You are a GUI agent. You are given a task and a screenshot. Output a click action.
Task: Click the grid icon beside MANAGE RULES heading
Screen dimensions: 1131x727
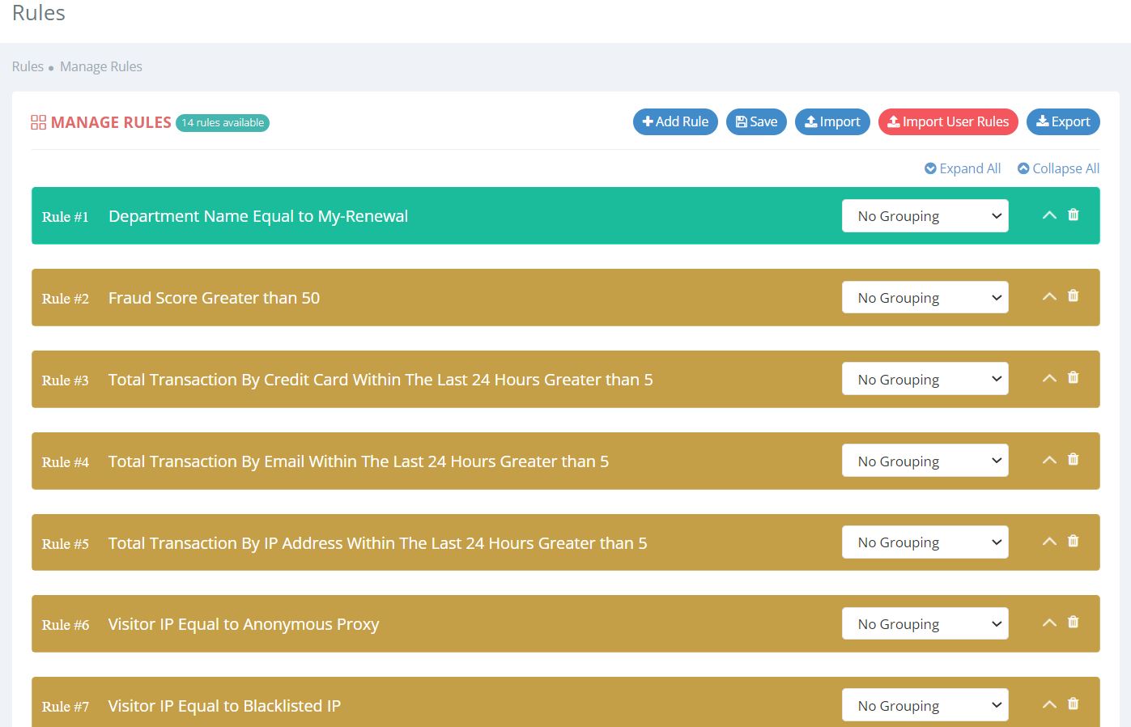click(38, 121)
